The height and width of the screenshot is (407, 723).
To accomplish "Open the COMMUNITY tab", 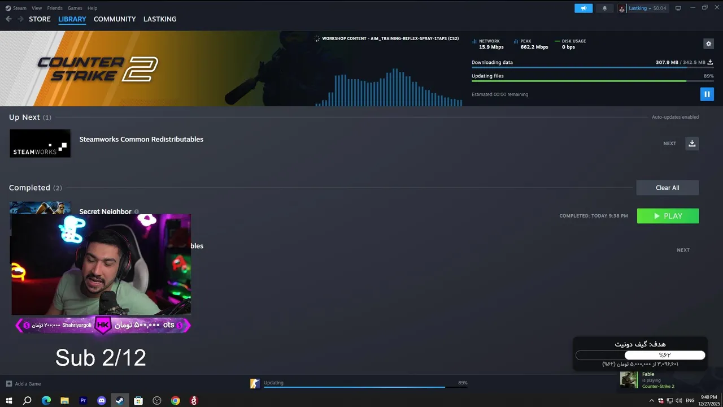I will (x=115, y=19).
